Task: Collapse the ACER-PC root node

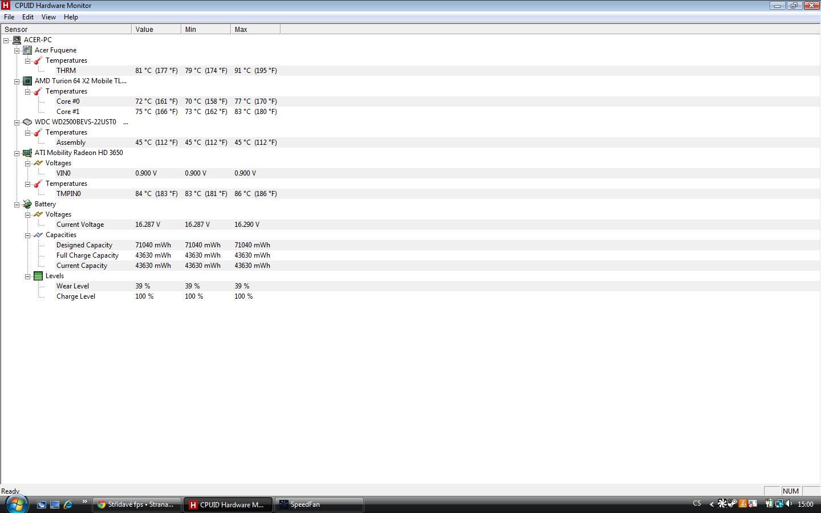Action: (x=6, y=40)
